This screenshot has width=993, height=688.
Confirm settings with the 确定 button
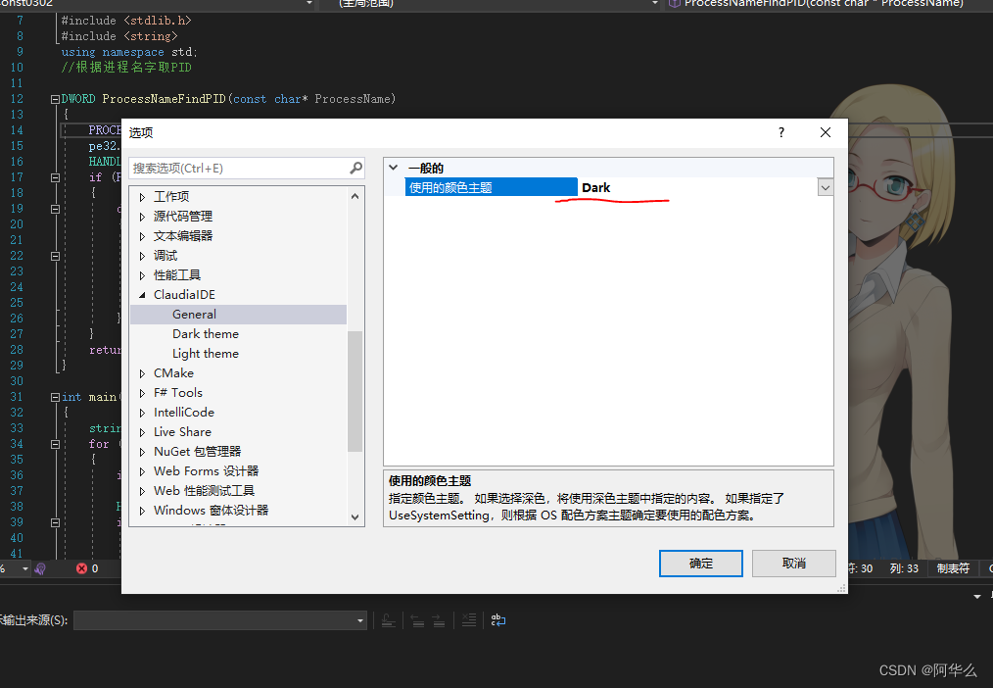pos(700,564)
